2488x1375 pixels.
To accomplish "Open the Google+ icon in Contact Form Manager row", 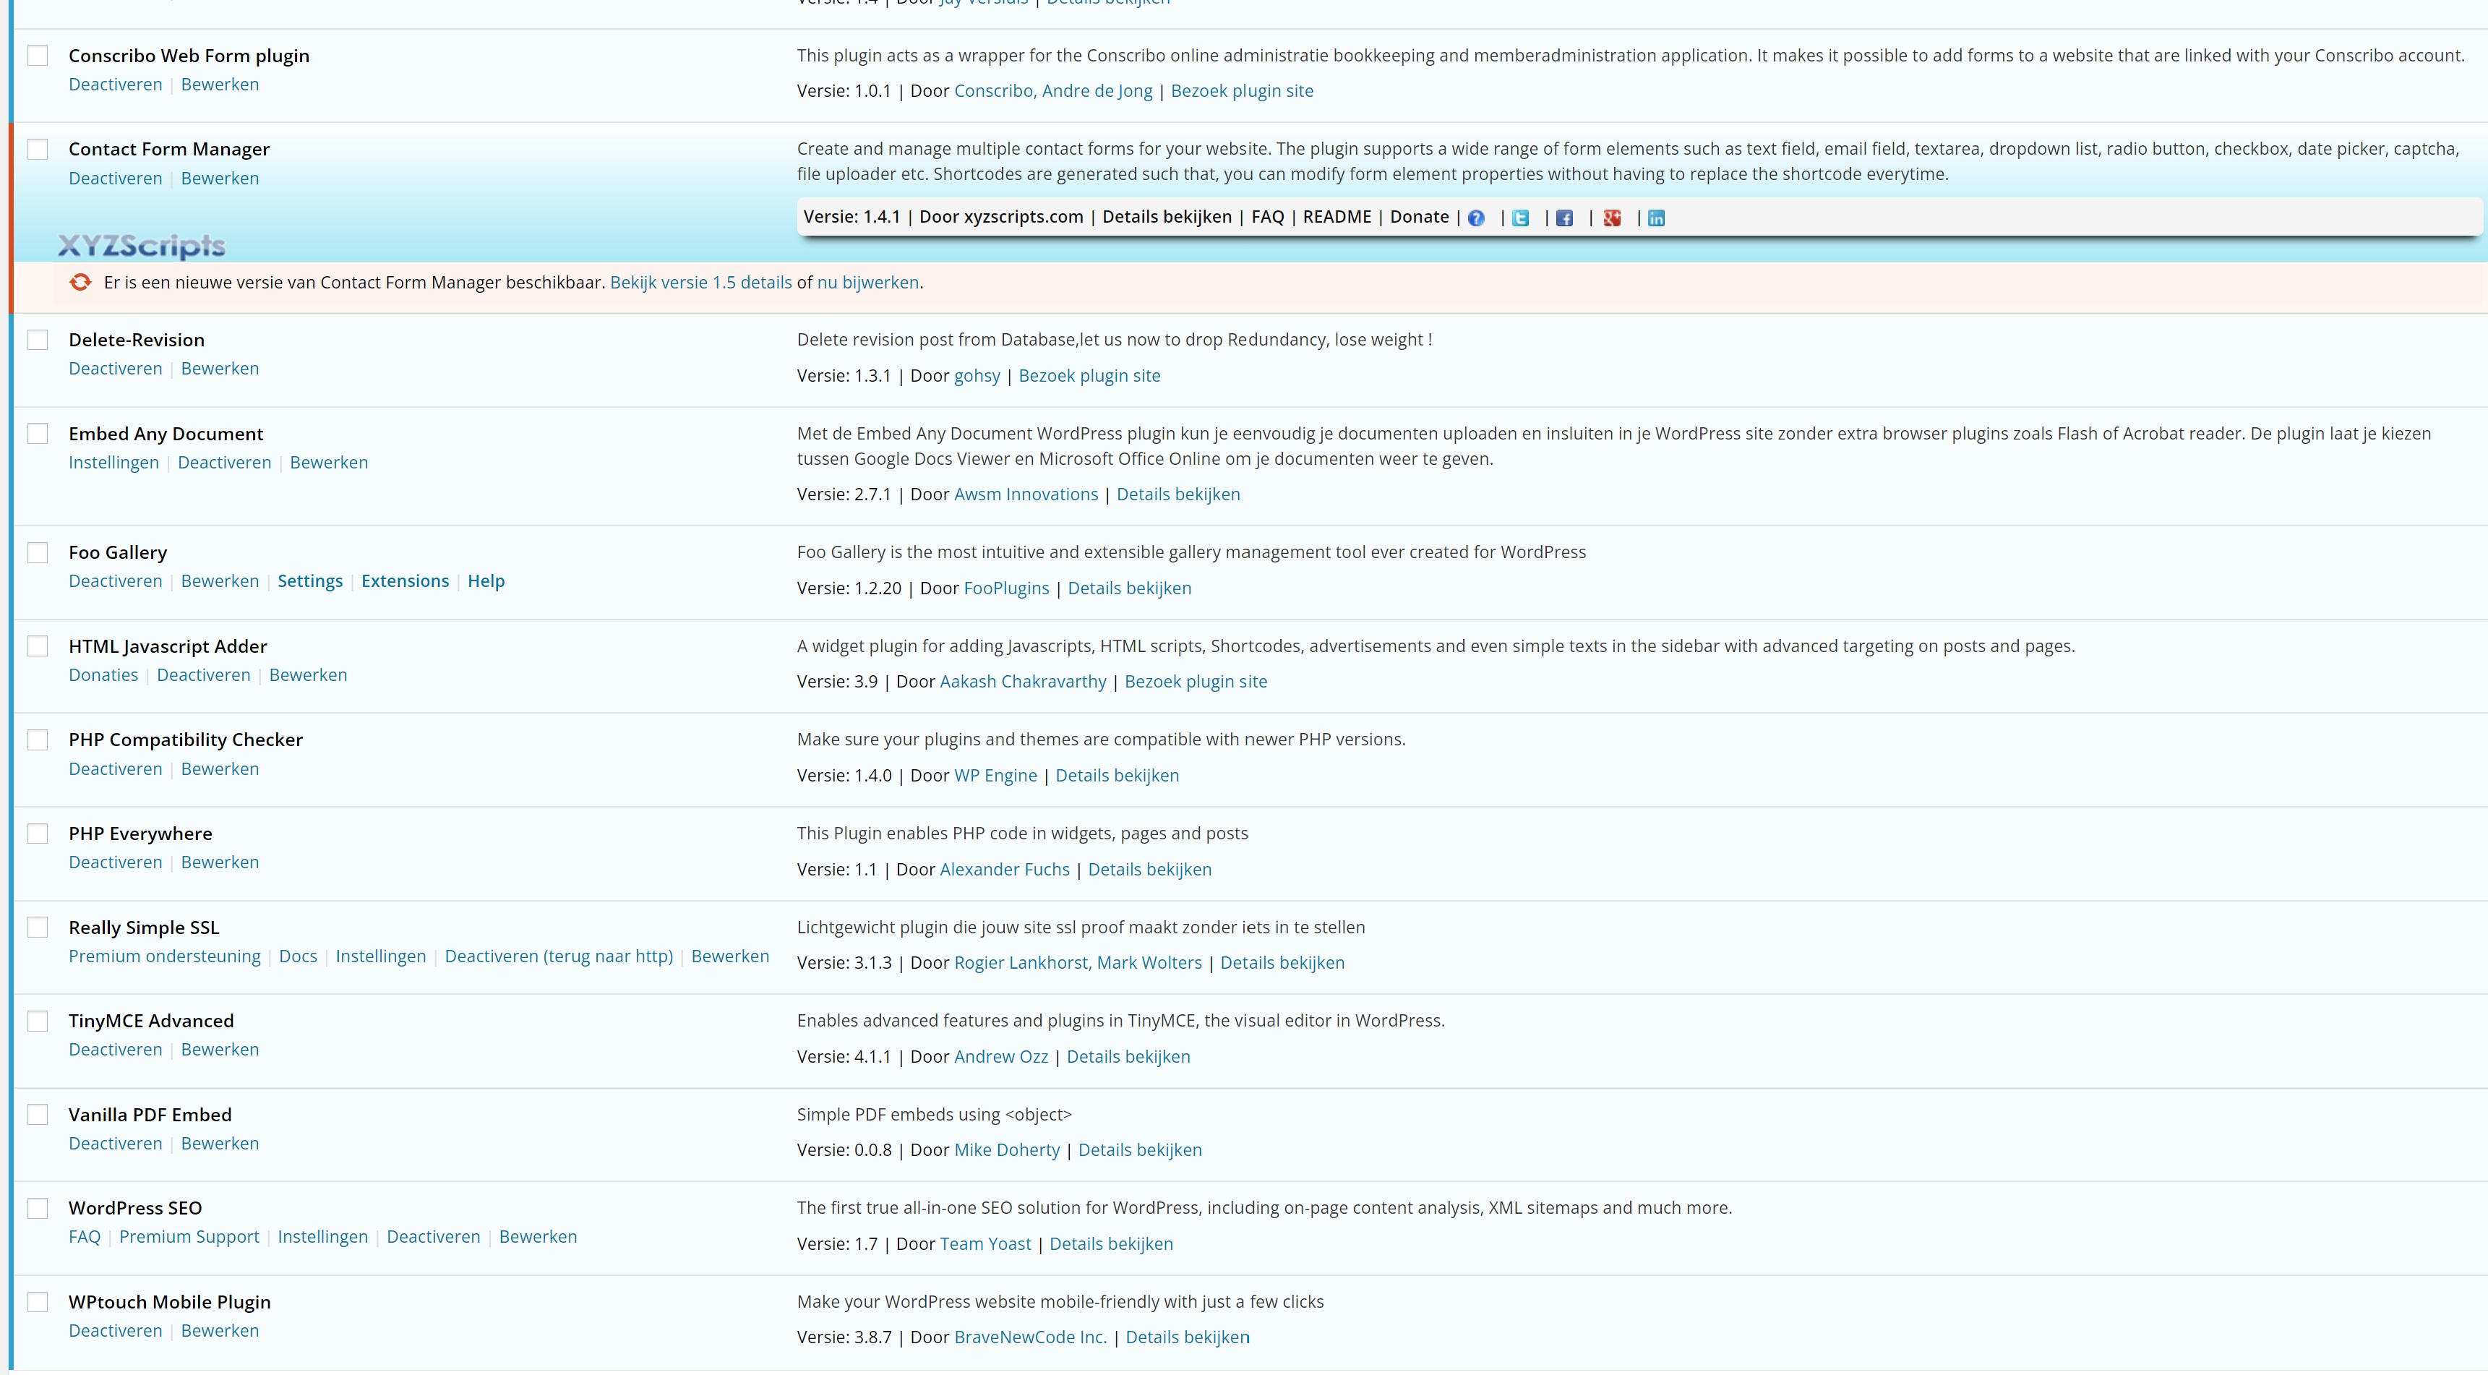I will pos(1611,218).
